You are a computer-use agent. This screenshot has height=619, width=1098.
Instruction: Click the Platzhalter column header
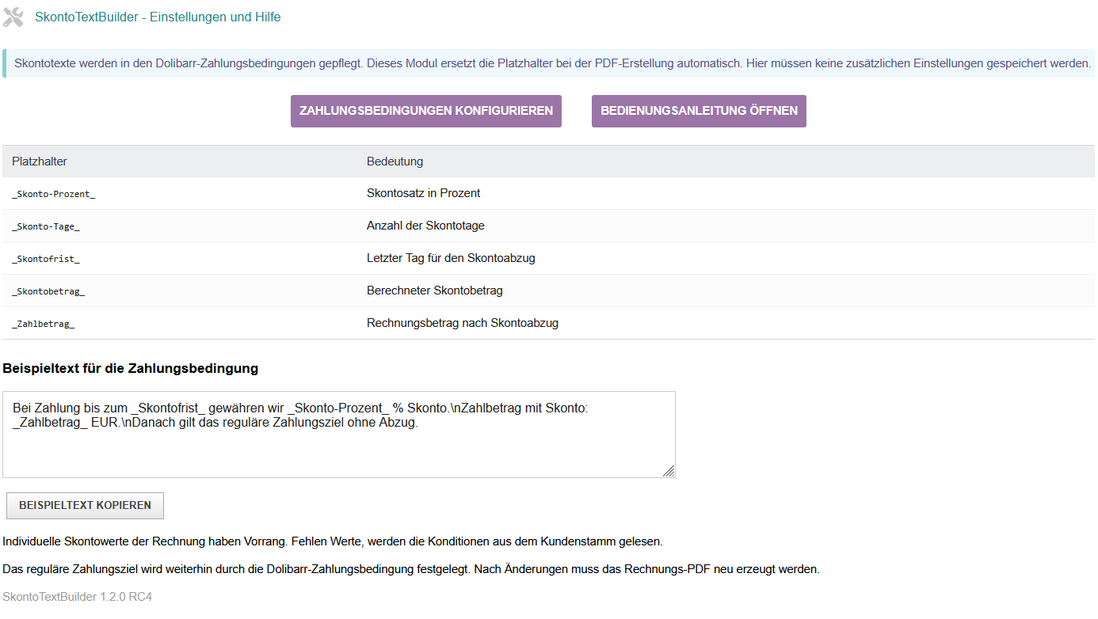pyautogui.click(x=40, y=161)
